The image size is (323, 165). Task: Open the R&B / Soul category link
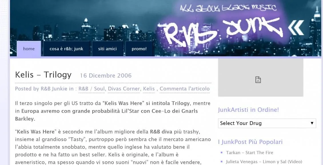91,89
